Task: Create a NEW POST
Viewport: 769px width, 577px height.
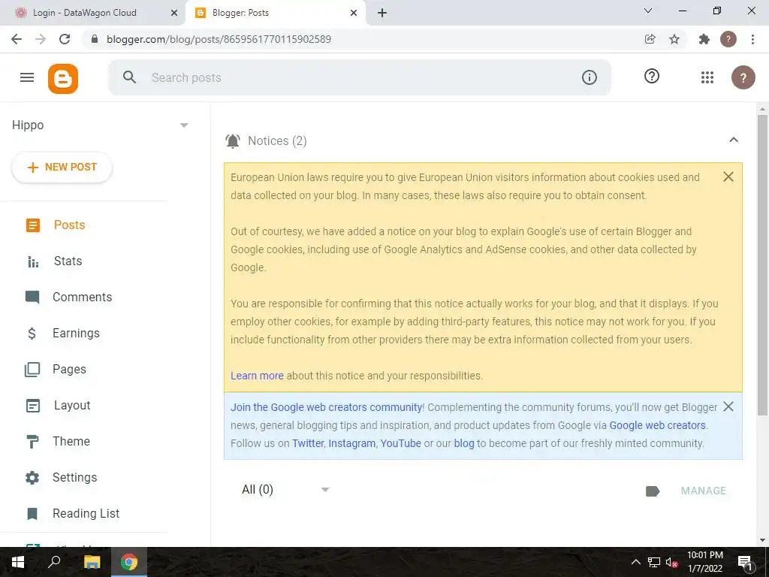Action: [62, 168]
